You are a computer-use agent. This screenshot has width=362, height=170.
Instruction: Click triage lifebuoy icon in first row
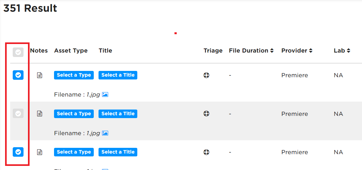click(x=206, y=75)
